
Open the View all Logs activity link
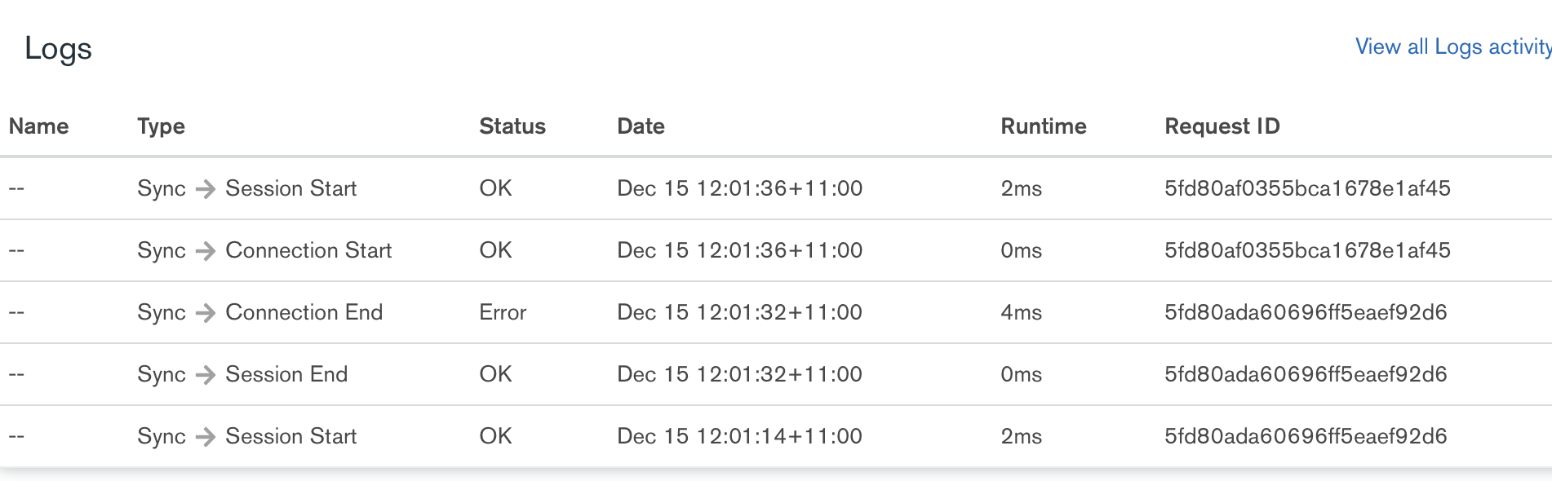click(x=1452, y=46)
